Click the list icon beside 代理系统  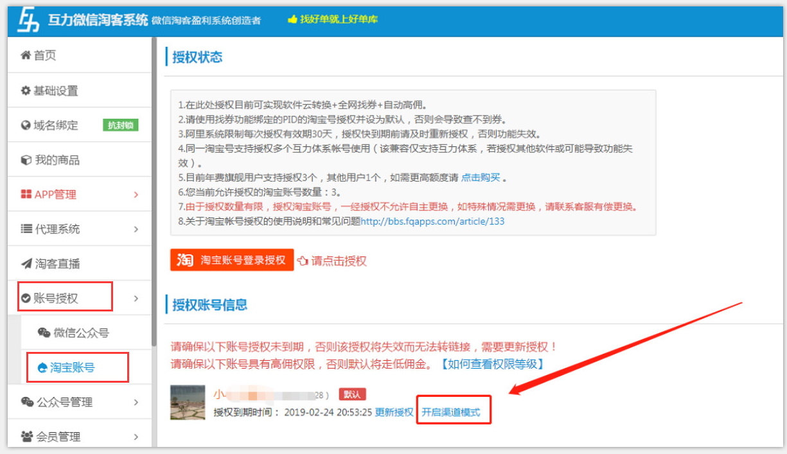(26, 229)
